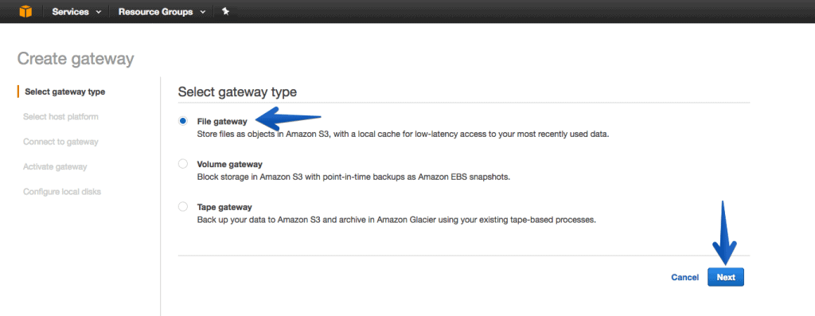Click the File gateway label text
Image resolution: width=815 pixels, height=316 pixels.
pyautogui.click(x=222, y=121)
